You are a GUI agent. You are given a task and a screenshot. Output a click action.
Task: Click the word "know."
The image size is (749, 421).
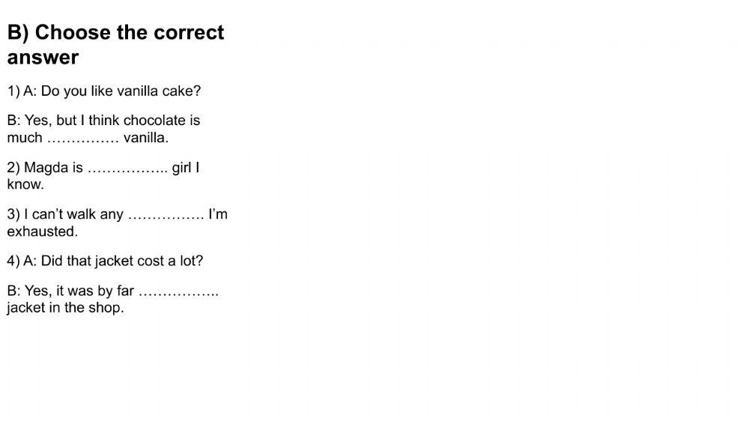(x=25, y=184)
